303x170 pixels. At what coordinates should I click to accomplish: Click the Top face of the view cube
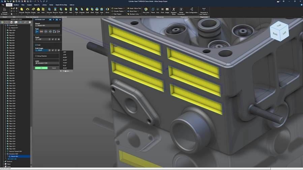click(x=279, y=26)
